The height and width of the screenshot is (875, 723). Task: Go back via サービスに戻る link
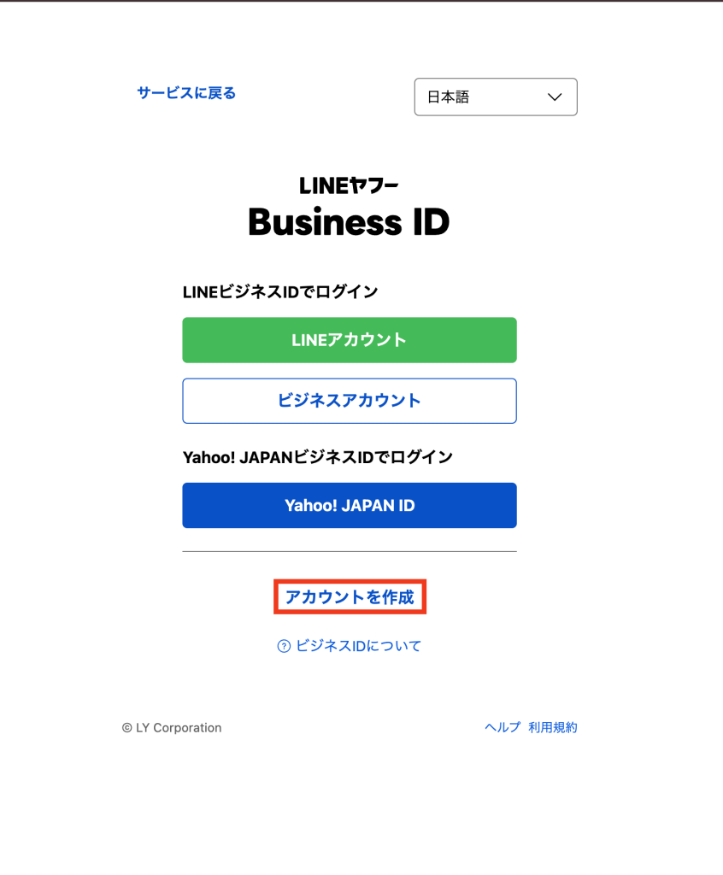click(x=186, y=93)
